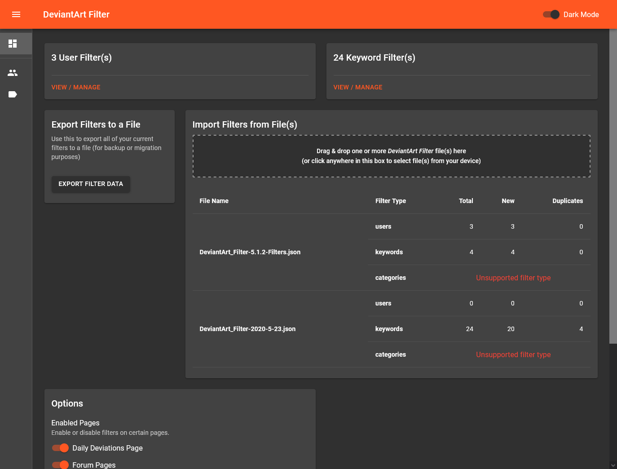
Task: Click the Filter Type column header
Action: [x=391, y=201]
